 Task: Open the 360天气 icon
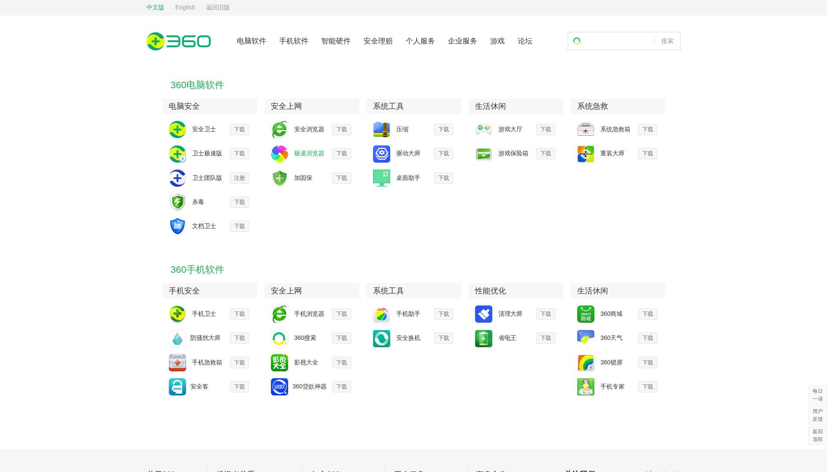pos(586,338)
